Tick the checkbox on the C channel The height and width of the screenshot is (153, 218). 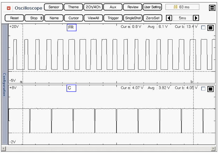tap(203, 89)
